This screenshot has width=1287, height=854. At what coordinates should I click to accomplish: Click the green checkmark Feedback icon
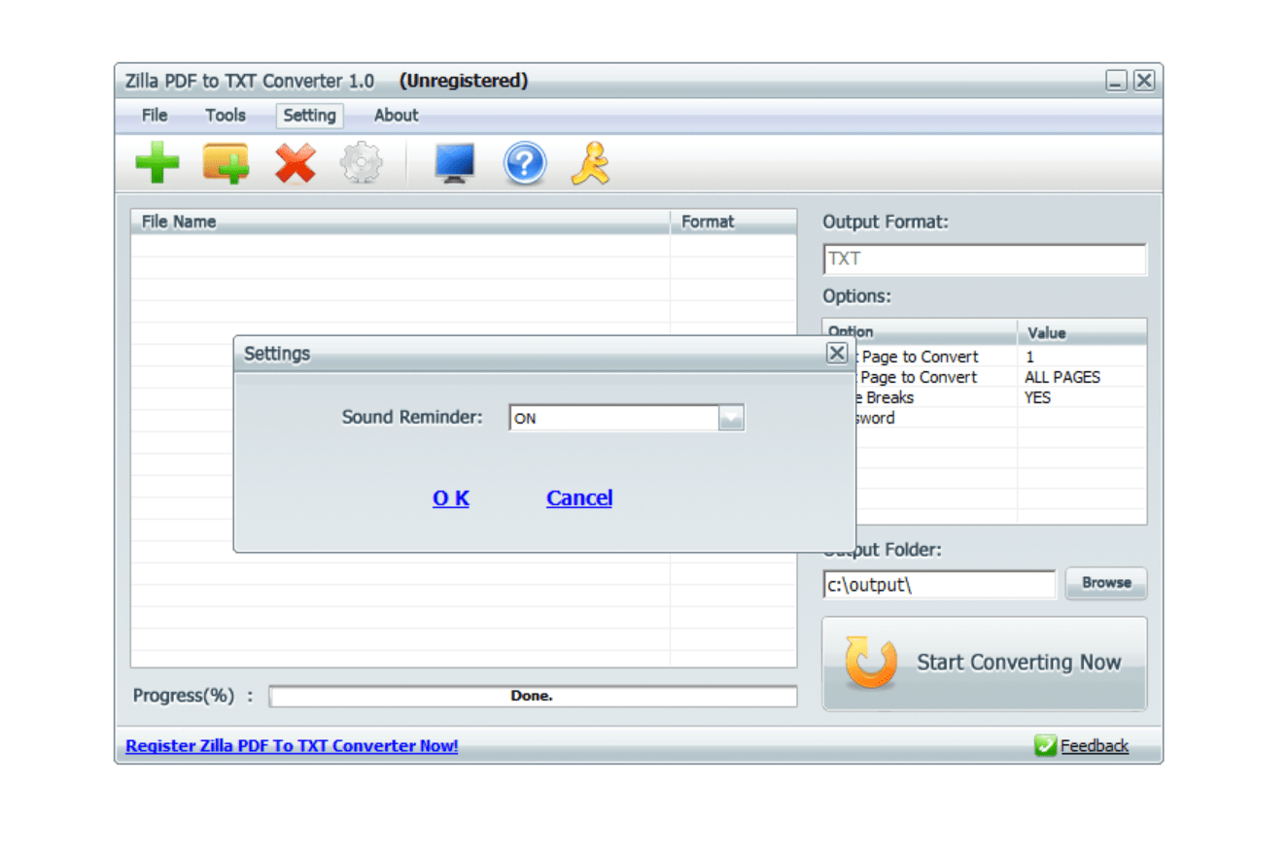click(x=1045, y=746)
